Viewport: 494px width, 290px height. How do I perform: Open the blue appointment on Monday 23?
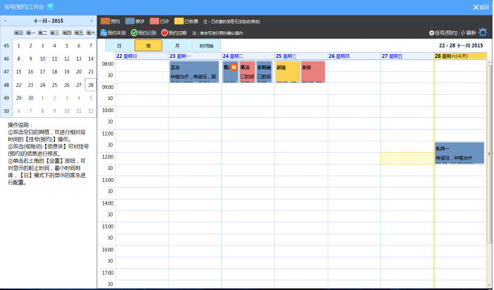click(194, 72)
